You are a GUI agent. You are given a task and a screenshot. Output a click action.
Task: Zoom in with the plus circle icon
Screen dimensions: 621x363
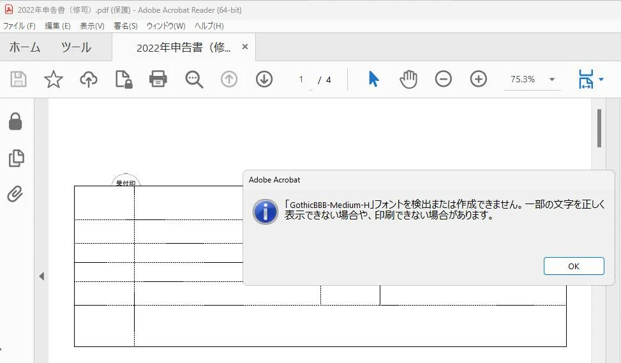(x=479, y=79)
